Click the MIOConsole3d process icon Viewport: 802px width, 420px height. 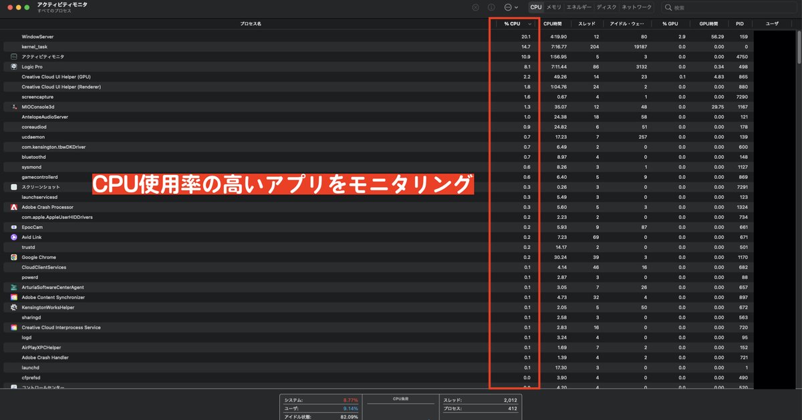pos(14,107)
